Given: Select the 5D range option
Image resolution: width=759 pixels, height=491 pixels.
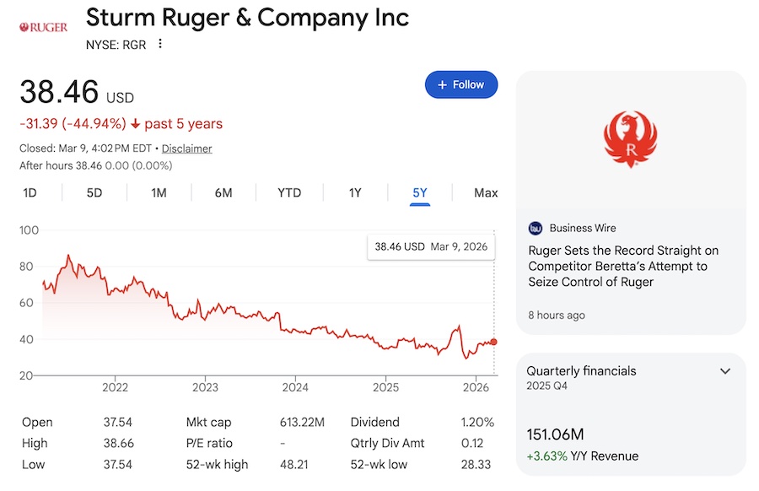Looking at the screenshot, I should coord(94,192).
